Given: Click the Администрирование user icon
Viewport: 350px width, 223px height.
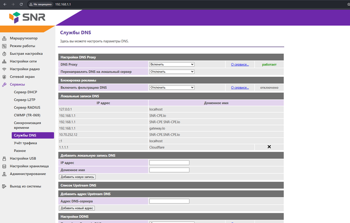Looking at the screenshot, I should point(4,174).
